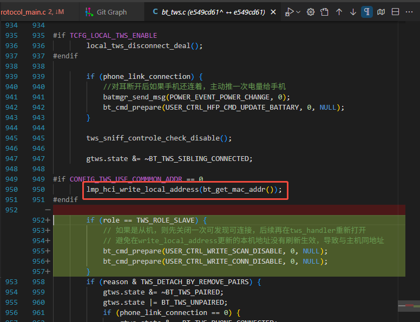This screenshot has height=322, width=420.
Task: Open settings gear in editor toolbar
Action: [311, 12]
